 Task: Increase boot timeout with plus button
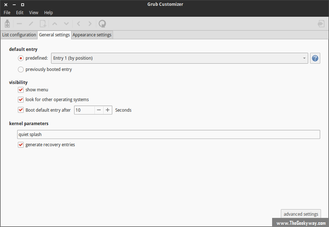[108, 110]
